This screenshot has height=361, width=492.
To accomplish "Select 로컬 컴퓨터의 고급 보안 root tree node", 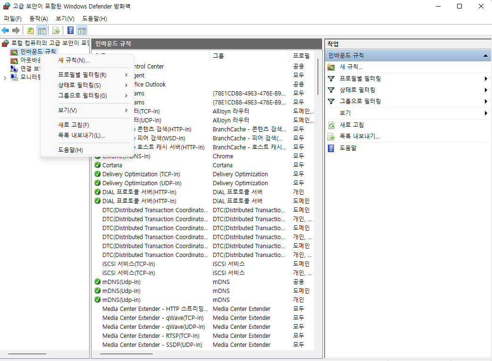I will (x=50, y=43).
